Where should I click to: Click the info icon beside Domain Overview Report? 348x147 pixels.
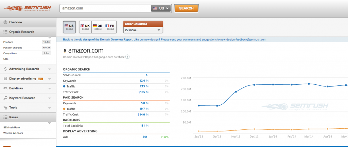pyautogui.click(x=127, y=57)
